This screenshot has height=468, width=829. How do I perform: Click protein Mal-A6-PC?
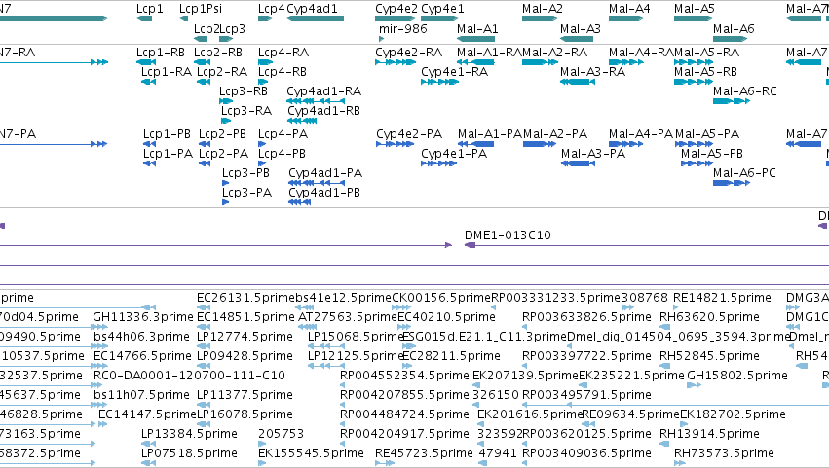[x=732, y=183]
